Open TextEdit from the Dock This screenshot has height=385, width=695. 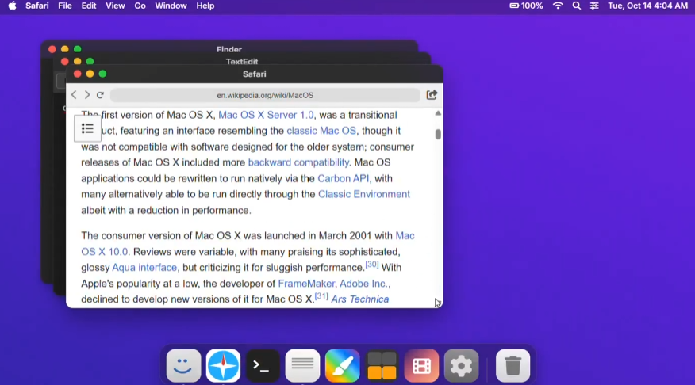[x=303, y=365]
